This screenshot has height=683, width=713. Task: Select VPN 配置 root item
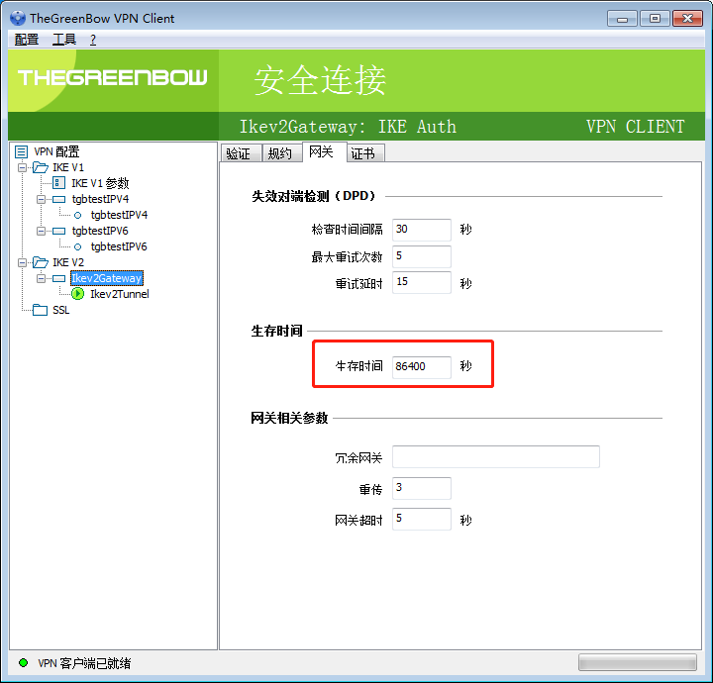[56, 151]
